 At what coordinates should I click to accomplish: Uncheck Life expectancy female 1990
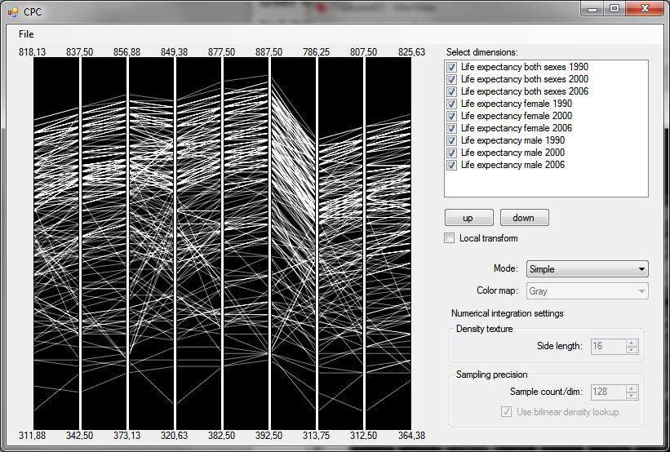[451, 104]
